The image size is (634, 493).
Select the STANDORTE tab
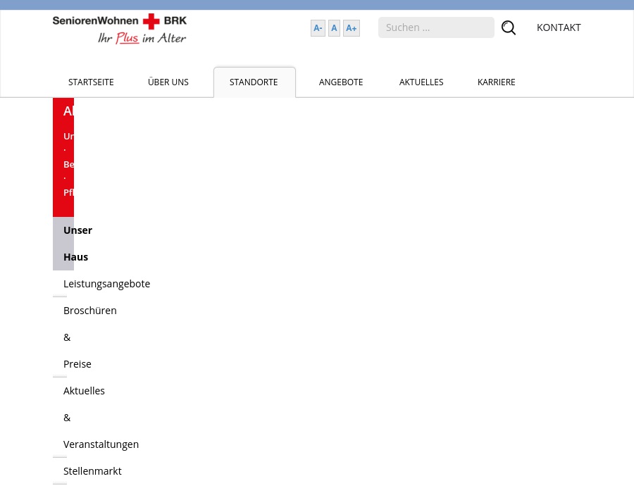pyautogui.click(x=254, y=82)
